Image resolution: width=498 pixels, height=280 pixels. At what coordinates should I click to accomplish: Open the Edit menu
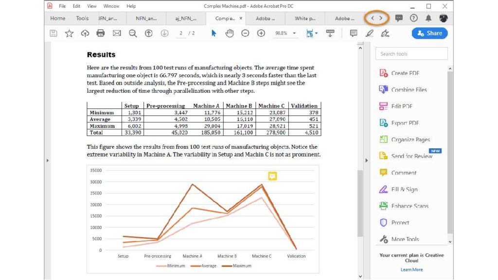coord(76,6)
